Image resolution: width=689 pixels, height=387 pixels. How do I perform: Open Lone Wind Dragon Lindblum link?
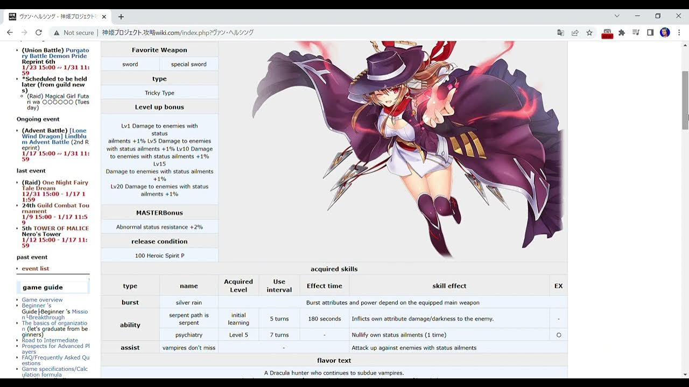tap(54, 137)
